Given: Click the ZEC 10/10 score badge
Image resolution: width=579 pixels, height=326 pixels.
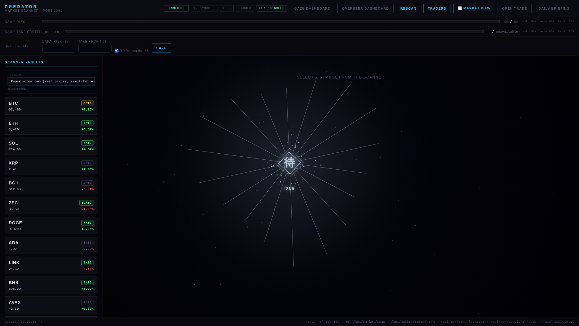Looking at the screenshot, I should (x=86, y=203).
